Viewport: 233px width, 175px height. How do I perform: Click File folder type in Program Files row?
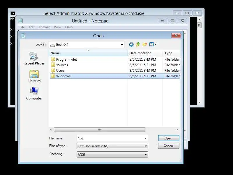point(172,60)
